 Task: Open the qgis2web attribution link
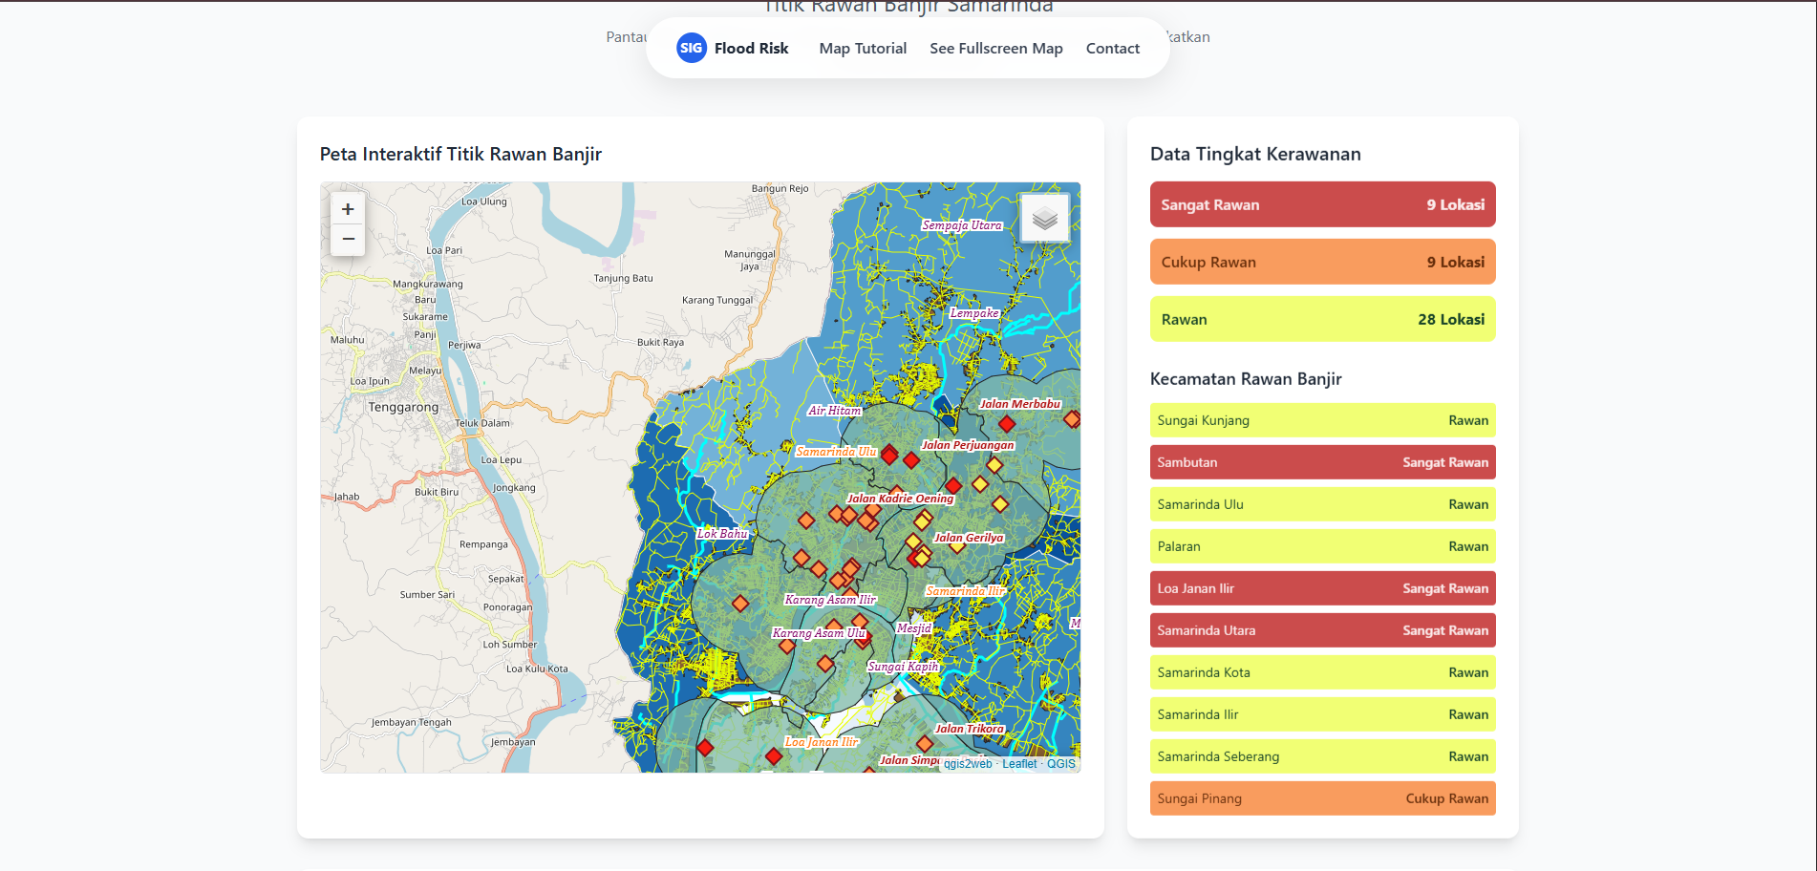pos(967,764)
